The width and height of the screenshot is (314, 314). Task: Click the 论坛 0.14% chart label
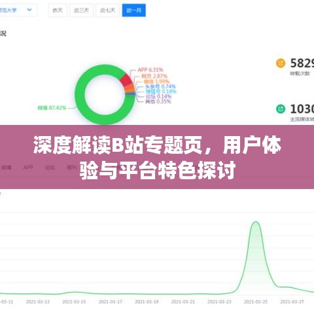pyautogui.click(x=158, y=96)
